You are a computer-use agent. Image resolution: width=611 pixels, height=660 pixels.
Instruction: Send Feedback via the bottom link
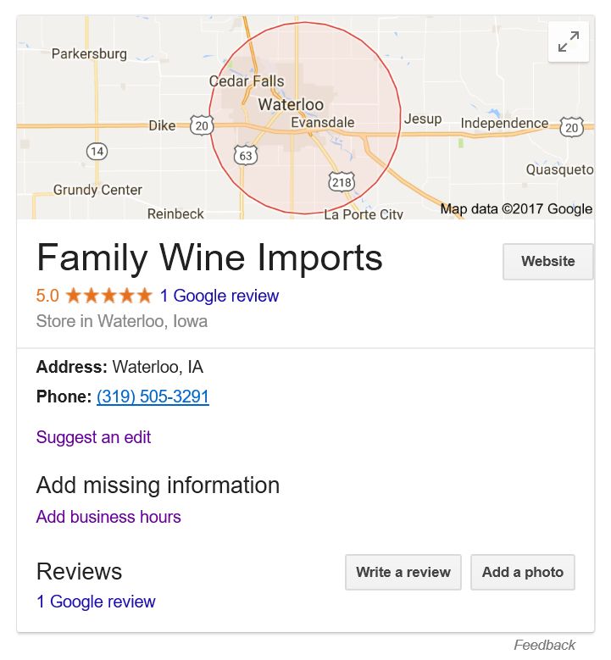[544, 645]
